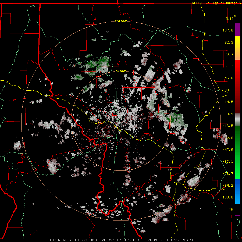The height and width of the screenshot is (242, 242).
Task: Select the 14.5 velocity scale value
Action: point(229,102)
